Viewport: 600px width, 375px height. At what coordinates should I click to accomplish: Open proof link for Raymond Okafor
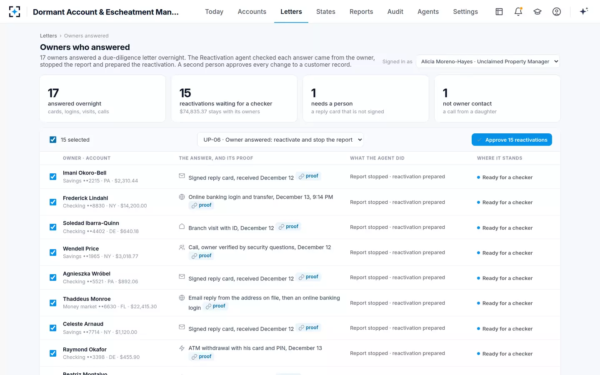[x=202, y=357]
